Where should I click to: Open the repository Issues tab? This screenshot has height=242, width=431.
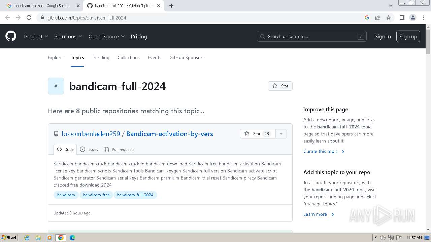[x=89, y=150]
